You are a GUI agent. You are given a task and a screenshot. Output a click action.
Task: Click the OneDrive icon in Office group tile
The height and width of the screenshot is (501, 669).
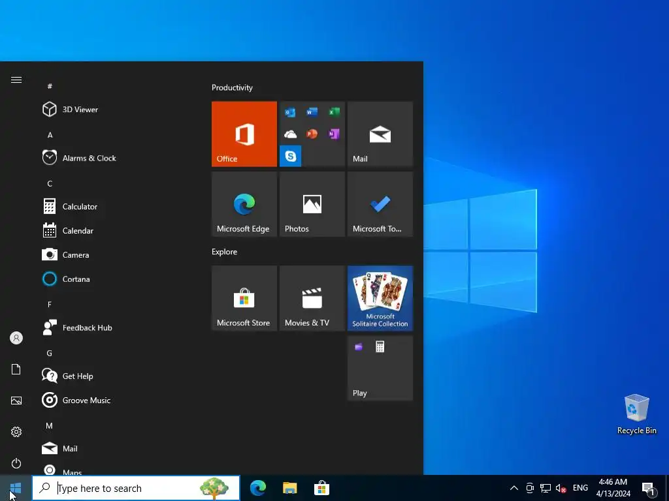290,134
